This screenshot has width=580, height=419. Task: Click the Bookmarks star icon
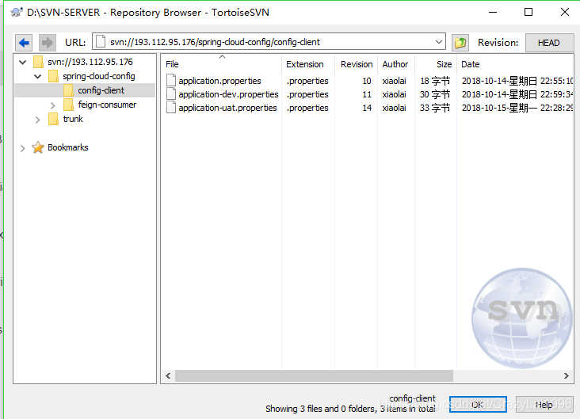click(38, 147)
